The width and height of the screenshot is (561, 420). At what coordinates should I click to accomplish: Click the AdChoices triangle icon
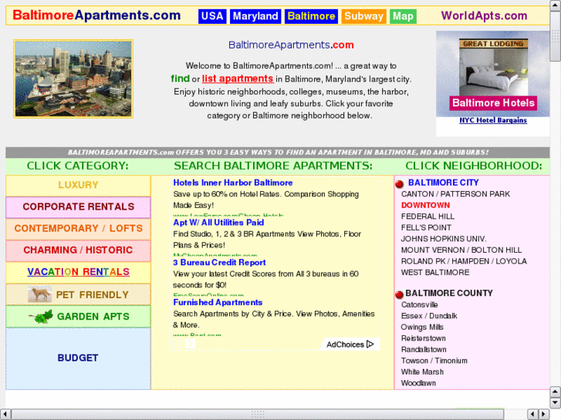[x=370, y=344]
